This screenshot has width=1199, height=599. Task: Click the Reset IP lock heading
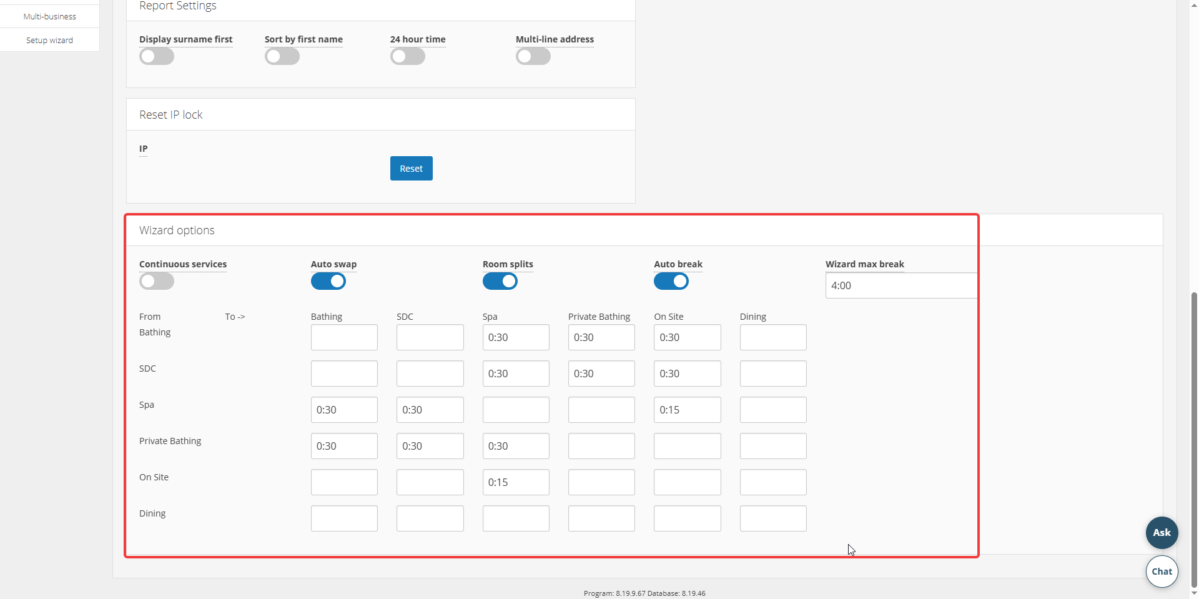pos(170,115)
